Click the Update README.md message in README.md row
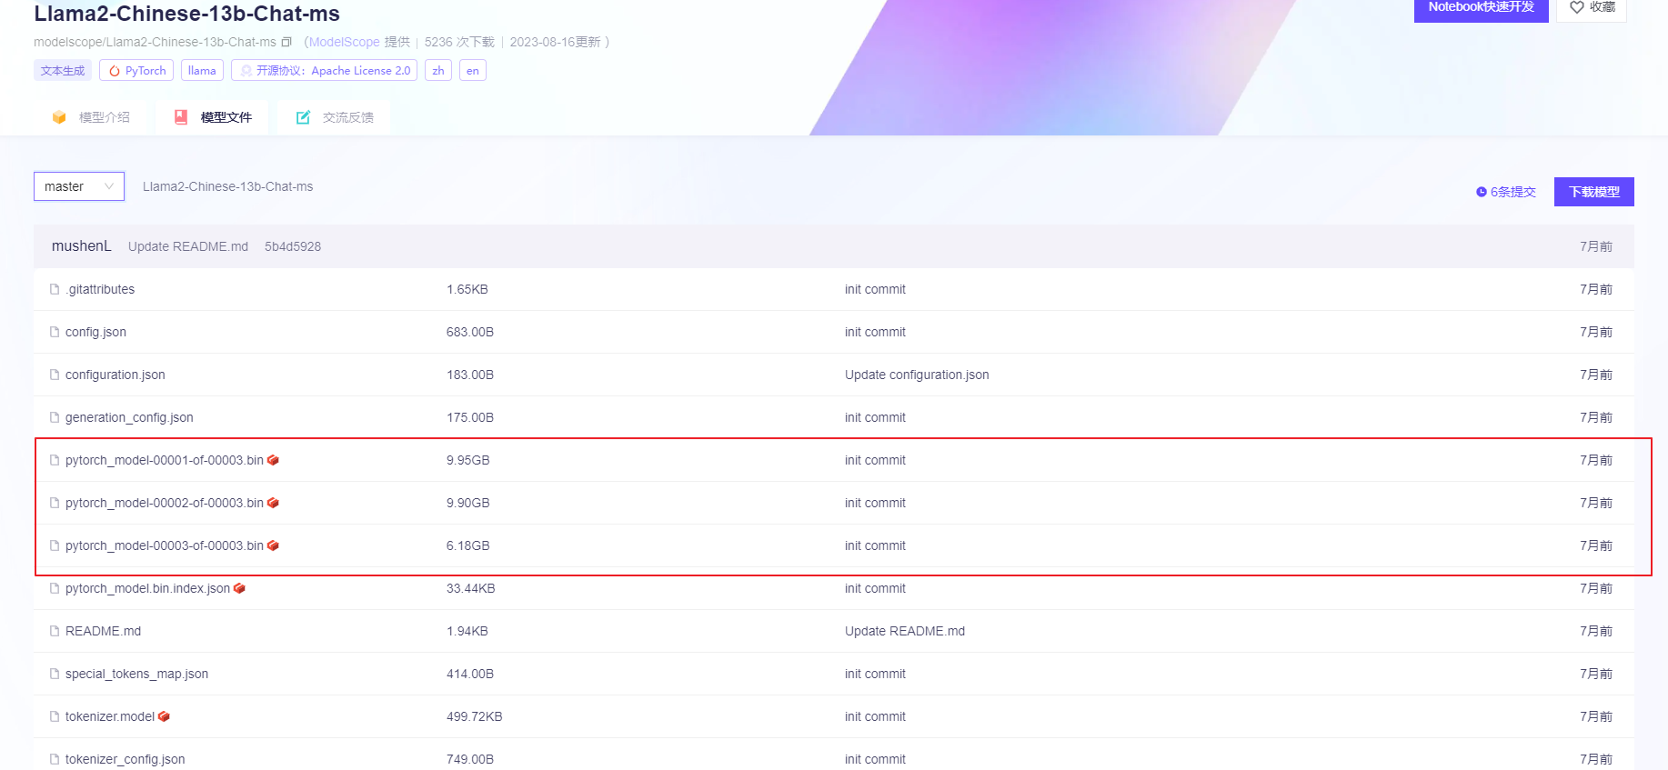The width and height of the screenshot is (1668, 770). point(905,631)
